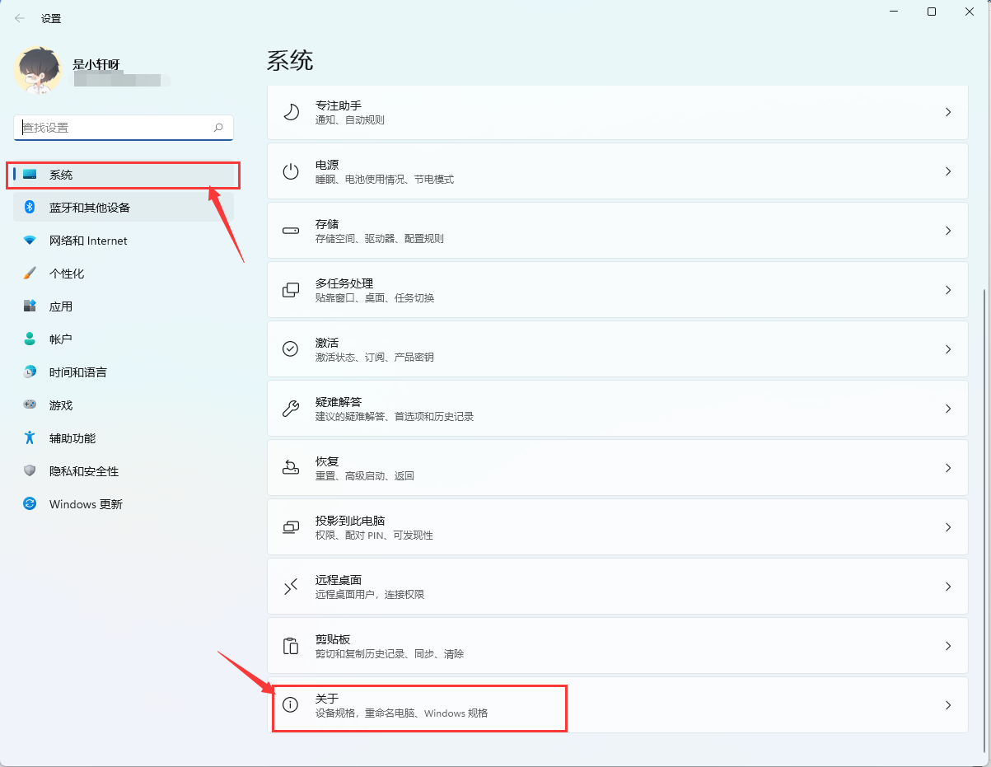Select the 远程桌面 icon

tap(290, 586)
